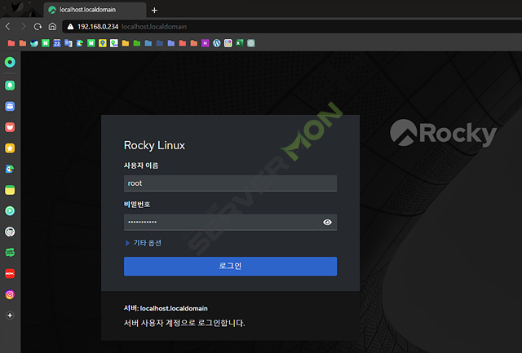This screenshot has width=522, height=353.
Task: Open the Google Calendar 23 bookmark
Action: (x=57, y=43)
